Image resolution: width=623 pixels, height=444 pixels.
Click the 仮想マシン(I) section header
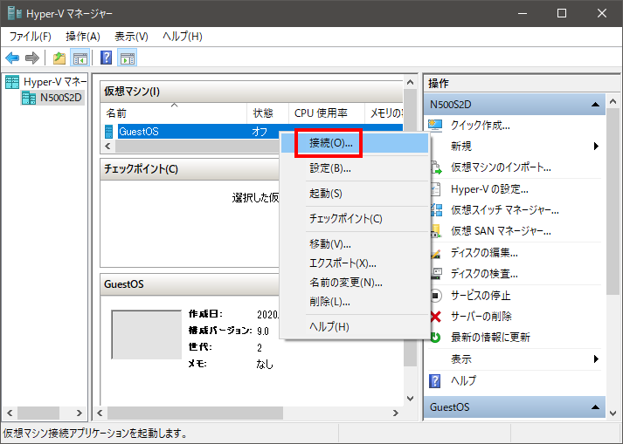(x=252, y=92)
